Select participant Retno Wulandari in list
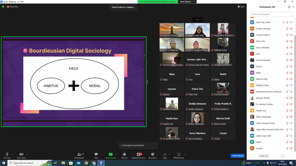Viewport: 296px width, 166px height. 271,117
